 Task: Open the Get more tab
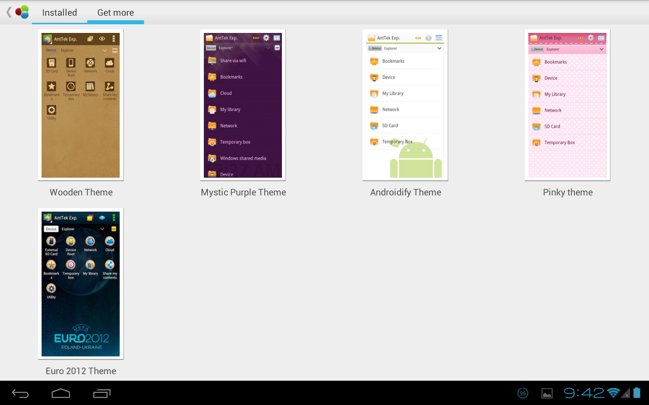[116, 13]
